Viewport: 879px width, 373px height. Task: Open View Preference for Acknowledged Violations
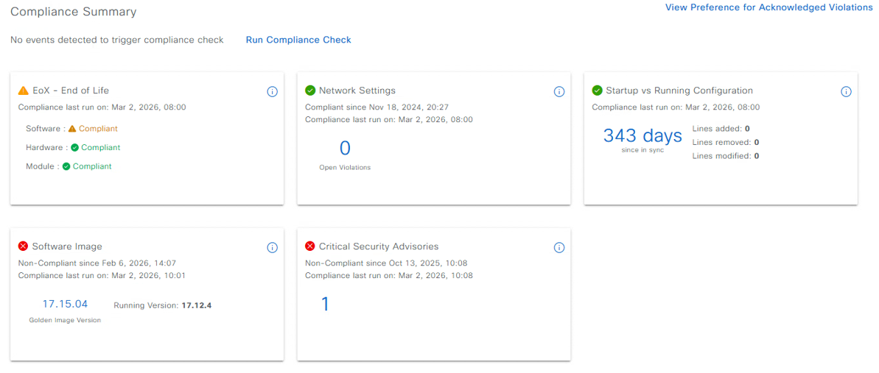(768, 7)
